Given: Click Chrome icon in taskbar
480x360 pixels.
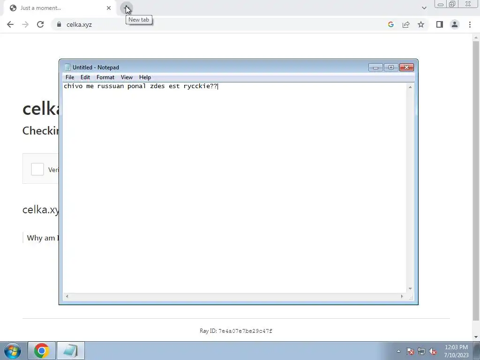Looking at the screenshot, I should point(42,351).
